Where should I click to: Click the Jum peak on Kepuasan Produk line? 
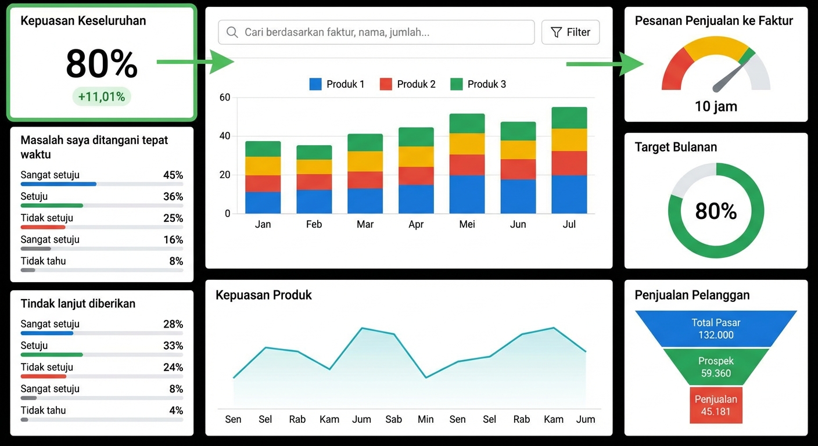(x=363, y=328)
